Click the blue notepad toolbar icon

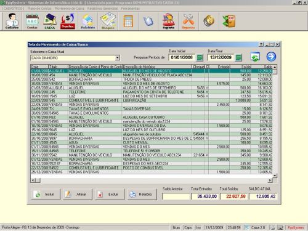coord(148,21)
